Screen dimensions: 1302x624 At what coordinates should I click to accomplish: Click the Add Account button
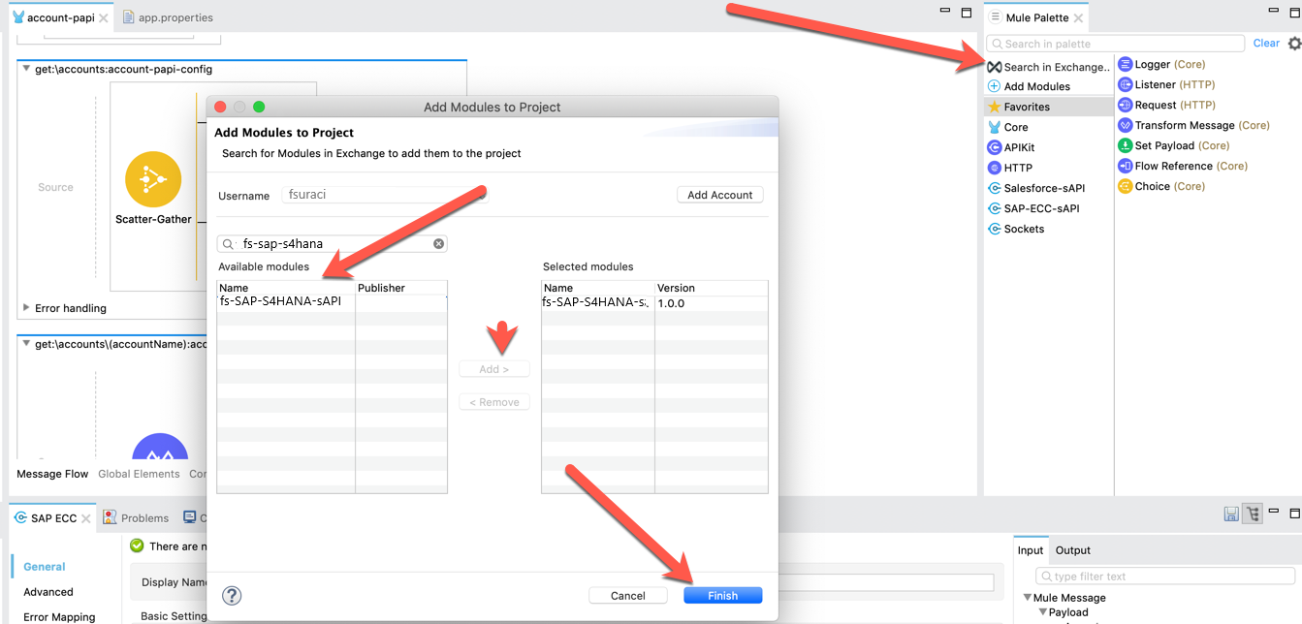[720, 195]
